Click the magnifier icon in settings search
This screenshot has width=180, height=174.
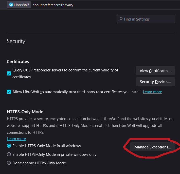click(x=120, y=19)
